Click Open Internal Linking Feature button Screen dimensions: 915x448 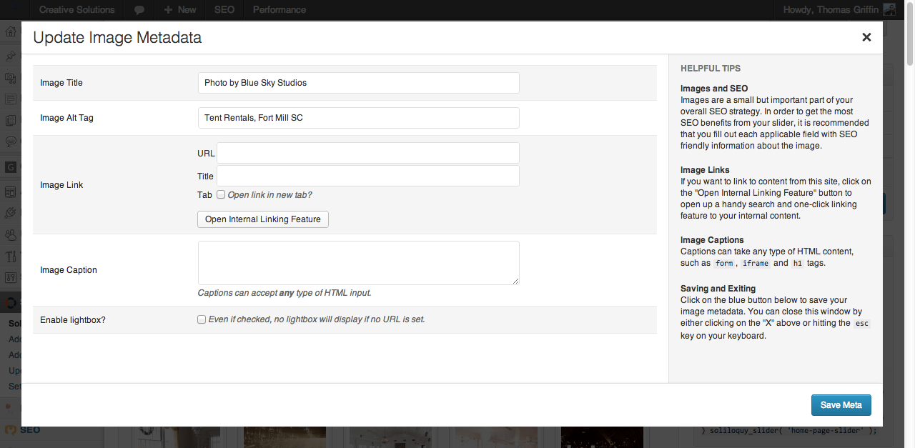(263, 219)
